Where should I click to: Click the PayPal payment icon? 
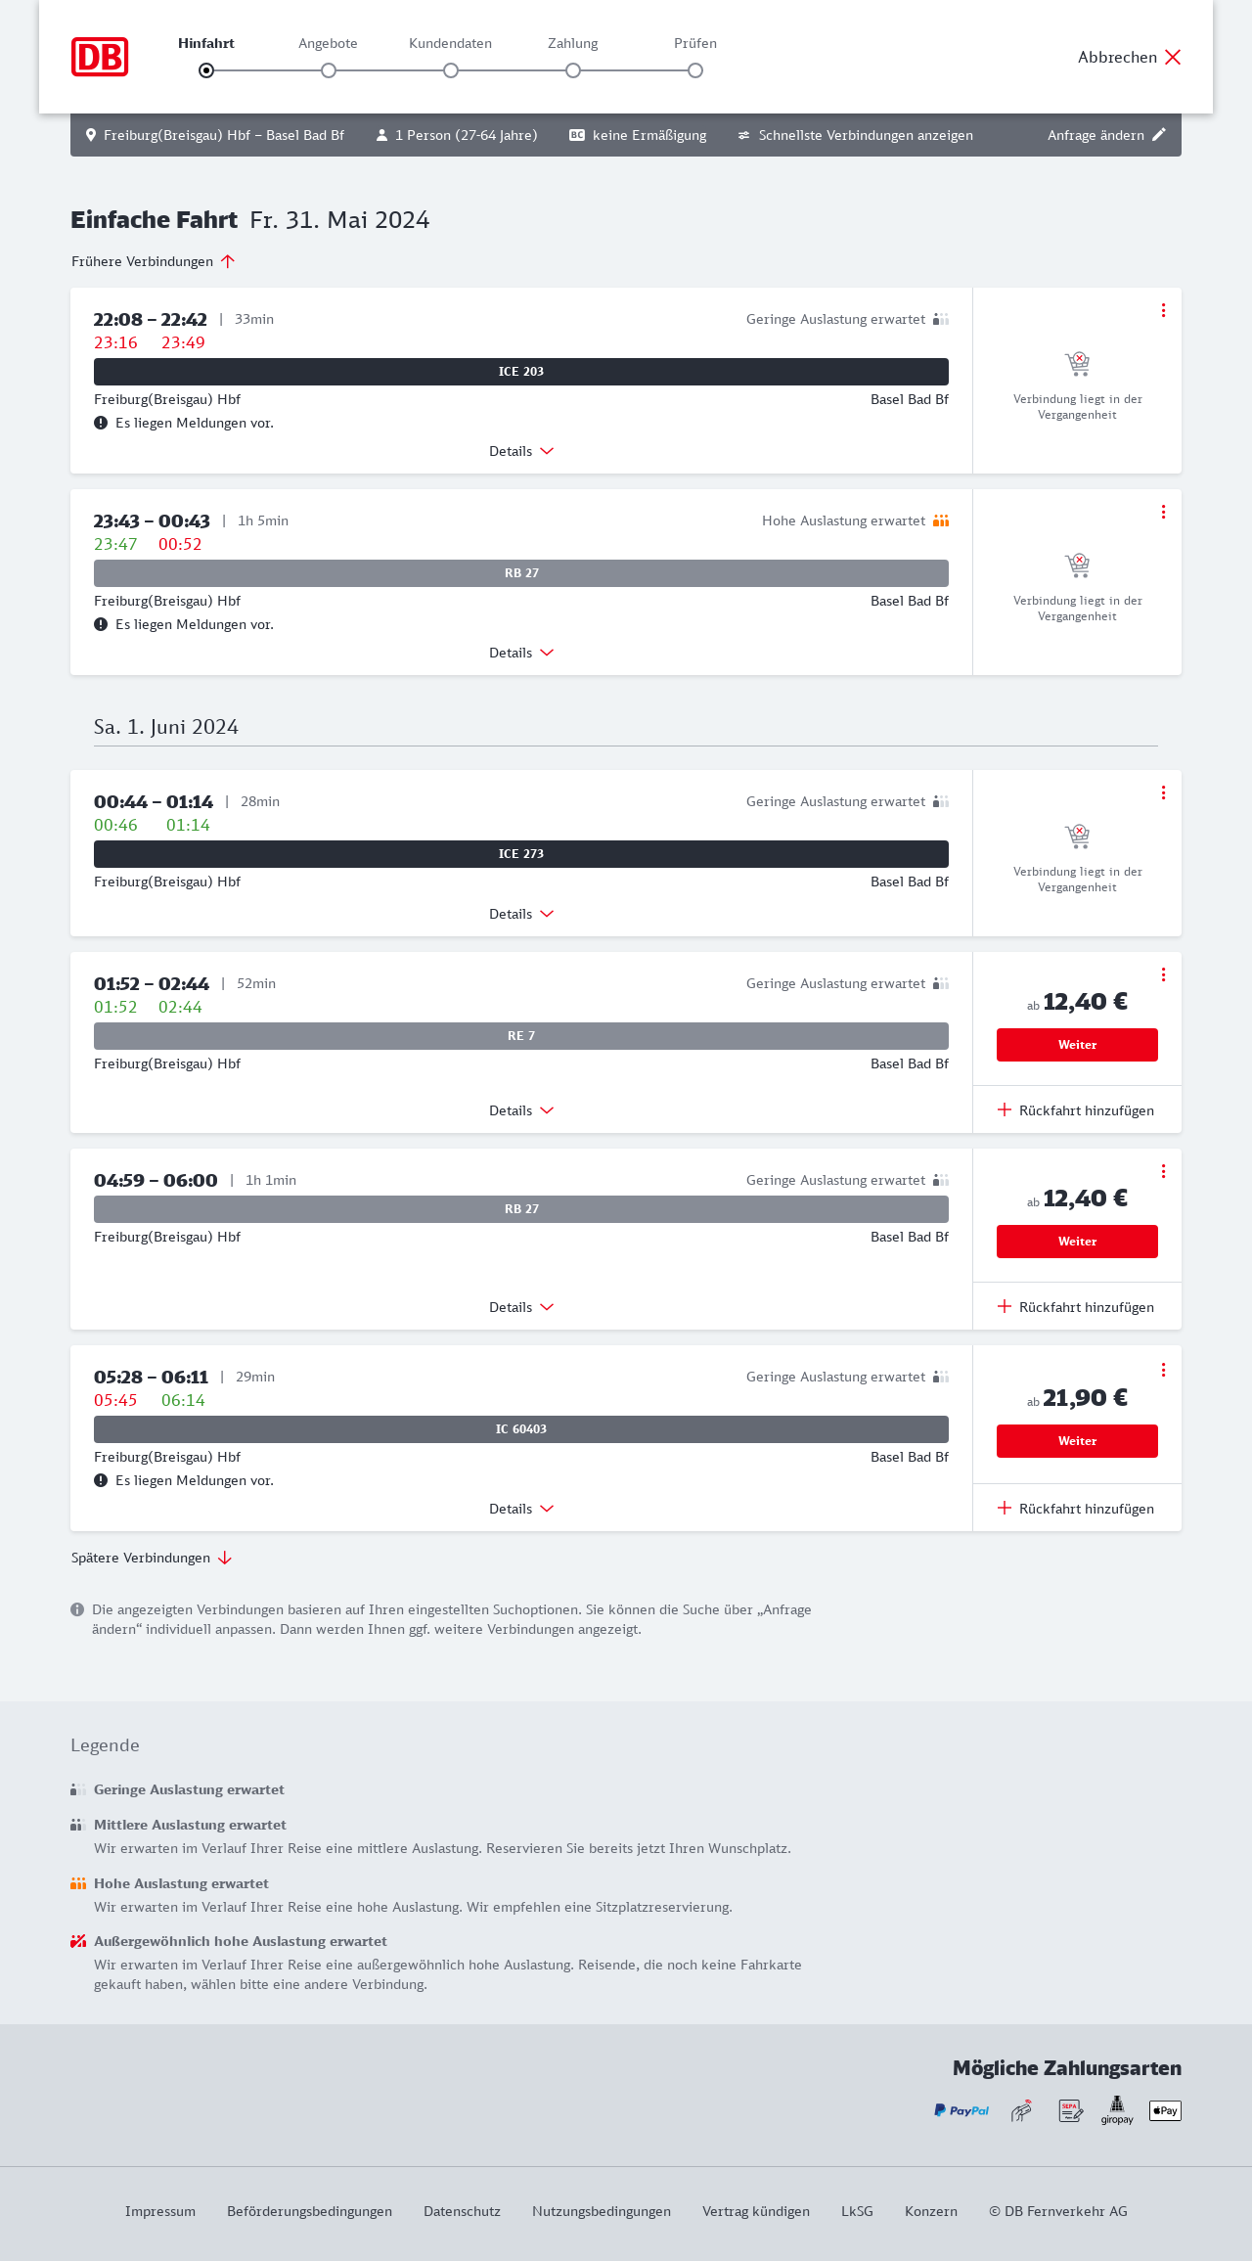click(x=961, y=2110)
